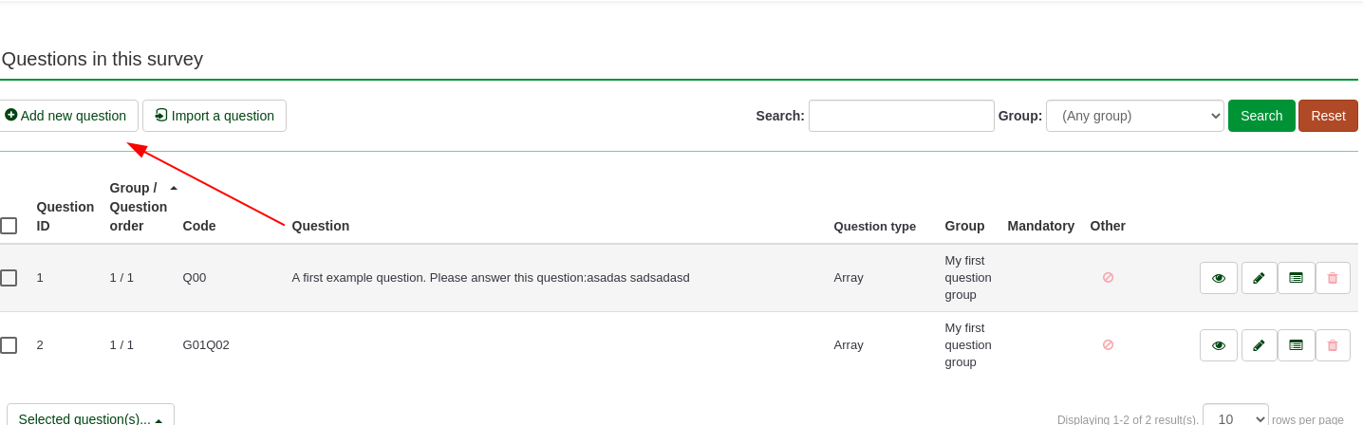Tick the checkbox for question ID 1

click(9, 278)
